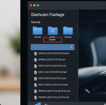This screenshot has height=105, width=106.
Task: Select file NORMAL_2023-26_1030-00.mp4
Action: (x=50, y=60)
